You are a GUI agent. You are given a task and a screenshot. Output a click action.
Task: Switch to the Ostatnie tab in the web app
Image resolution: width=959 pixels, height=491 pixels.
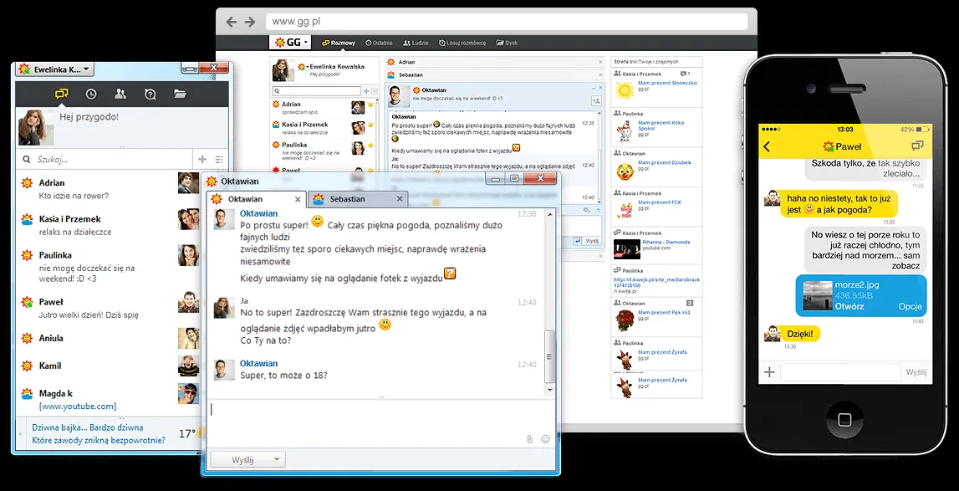(379, 43)
